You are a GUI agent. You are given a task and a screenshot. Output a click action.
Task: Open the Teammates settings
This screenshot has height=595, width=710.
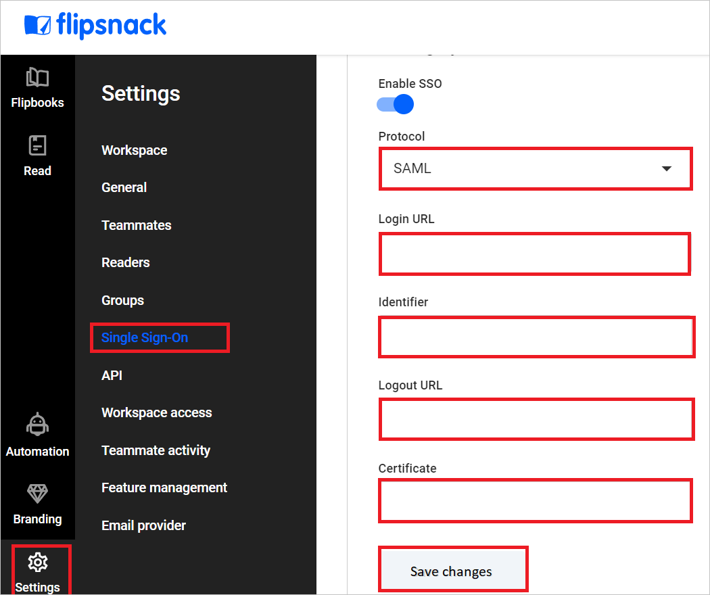(x=136, y=225)
